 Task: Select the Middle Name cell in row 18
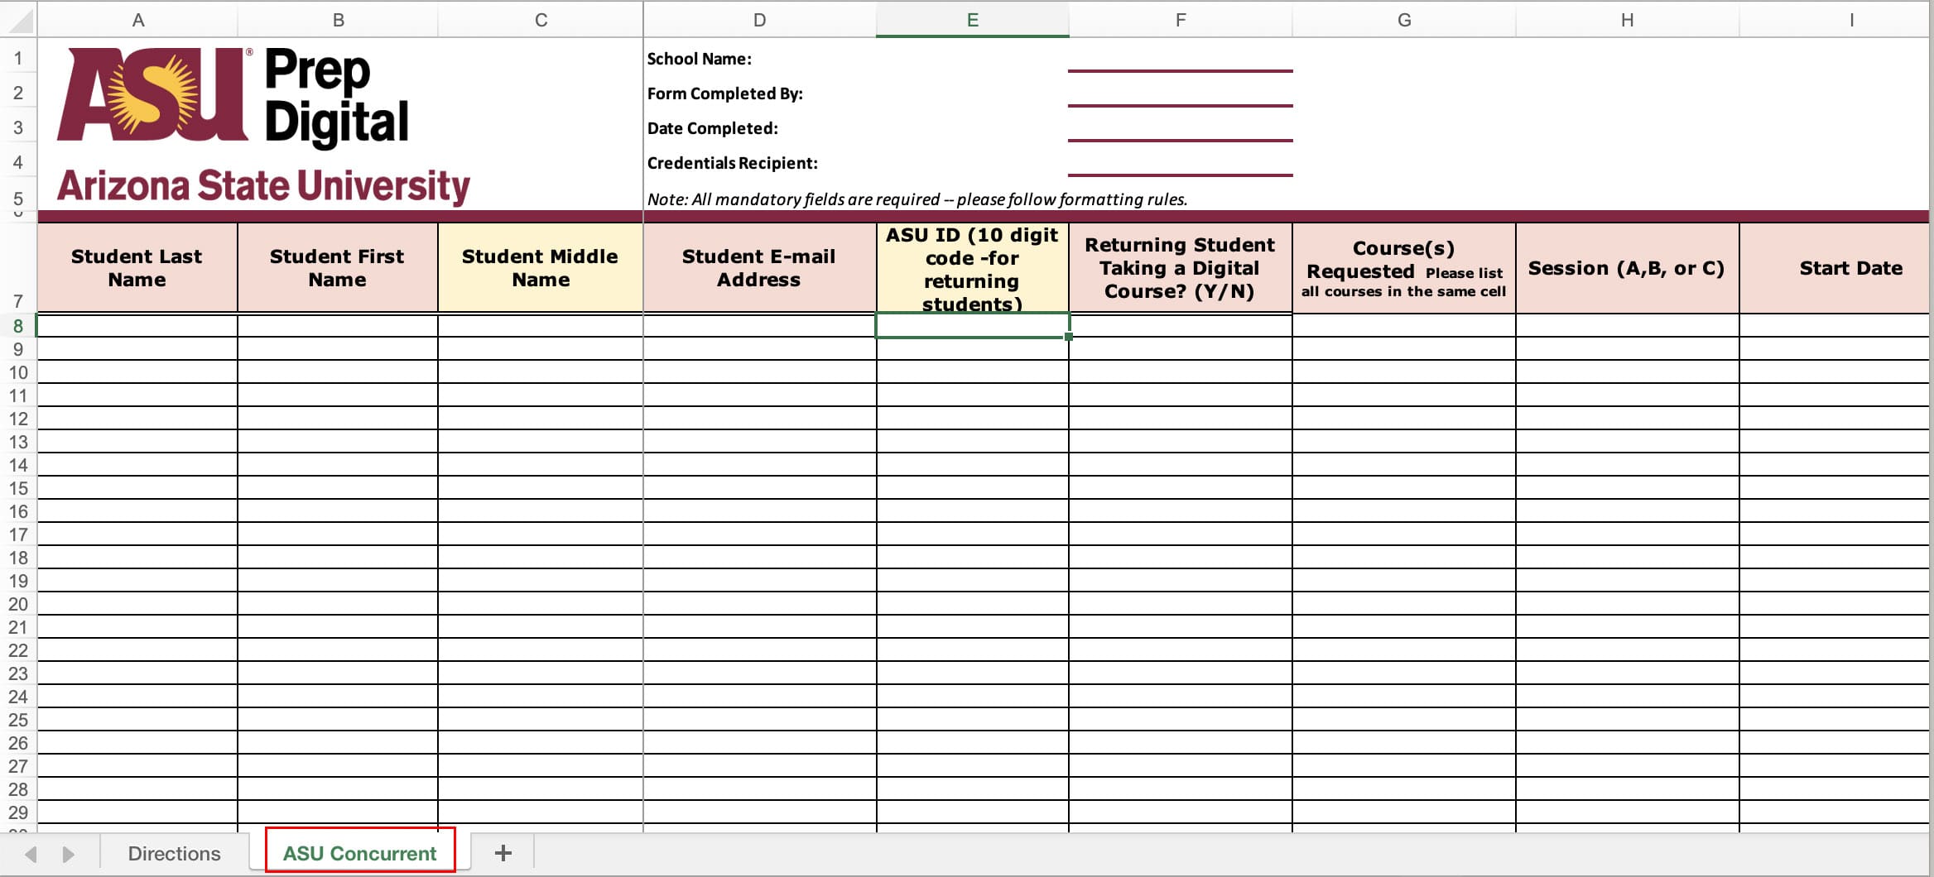point(541,557)
